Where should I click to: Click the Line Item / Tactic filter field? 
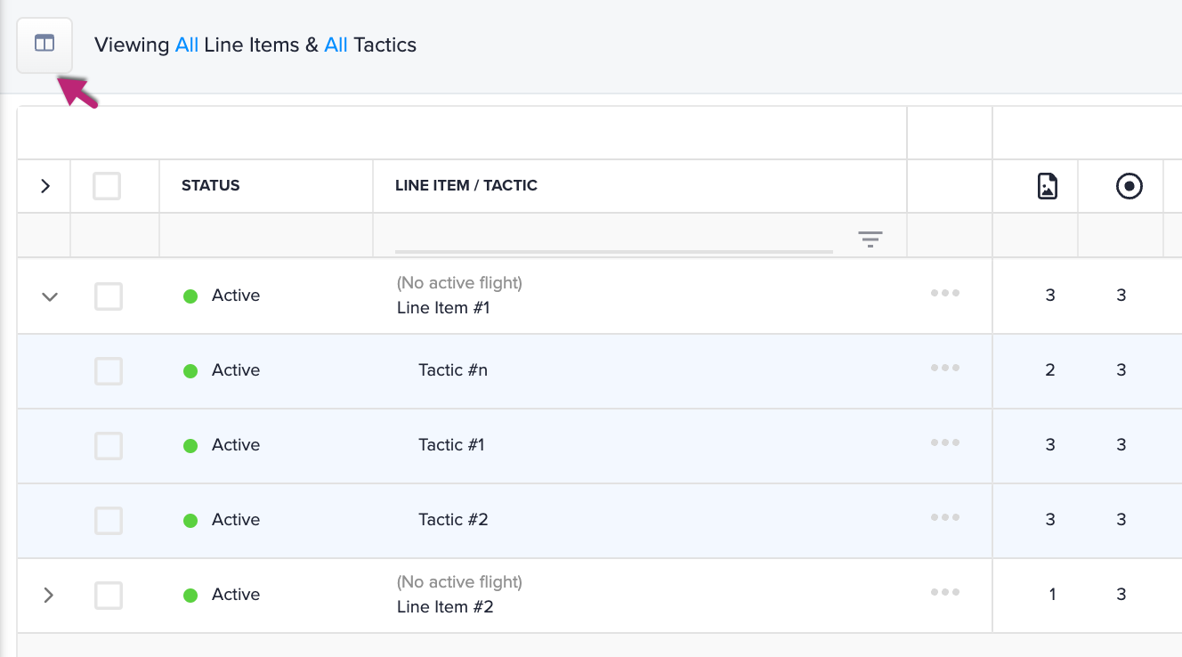(x=613, y=239)
